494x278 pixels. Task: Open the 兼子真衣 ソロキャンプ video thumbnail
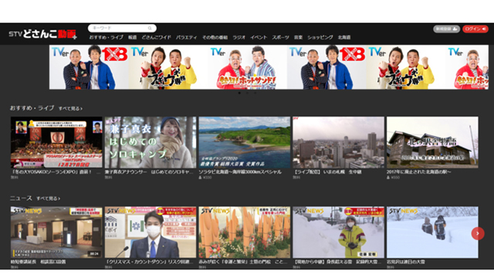[151, 142]
